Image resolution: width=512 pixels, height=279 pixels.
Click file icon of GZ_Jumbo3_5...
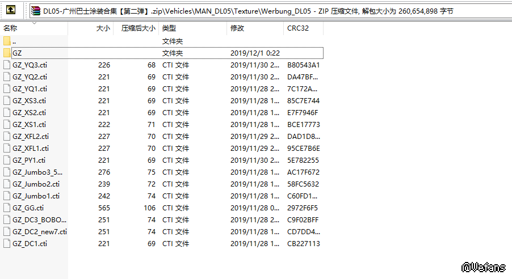pyautogui.click(x=7, y=172)
